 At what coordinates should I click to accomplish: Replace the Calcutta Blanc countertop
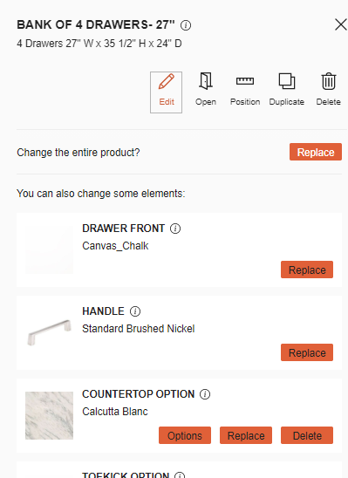click(246, 435)
